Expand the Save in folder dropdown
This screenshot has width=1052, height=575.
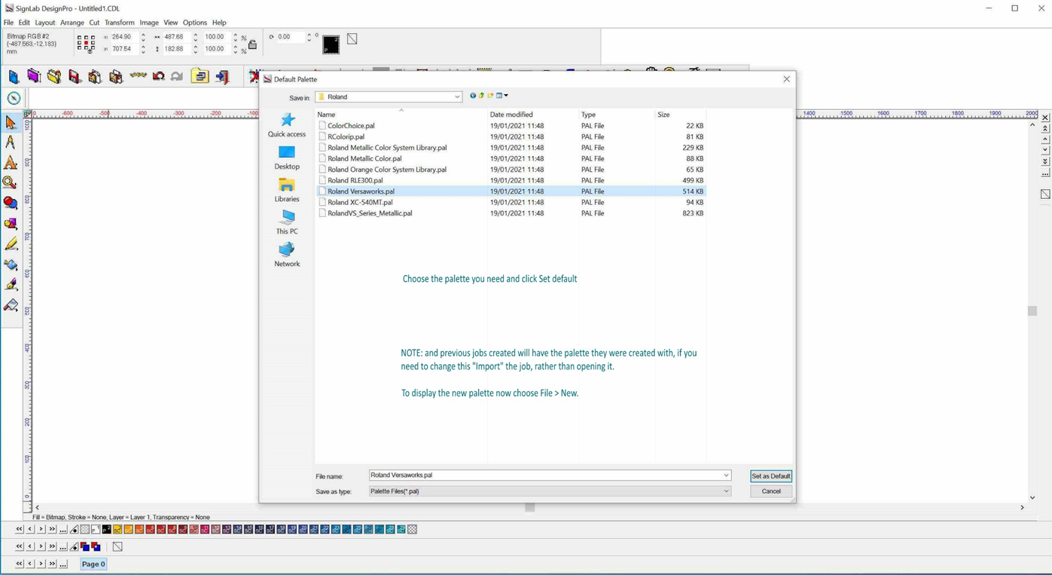point(456,97)
